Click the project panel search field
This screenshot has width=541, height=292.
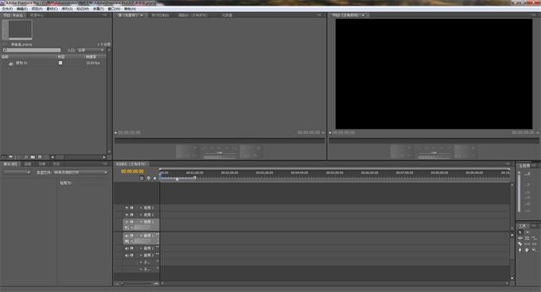[31, 50]
